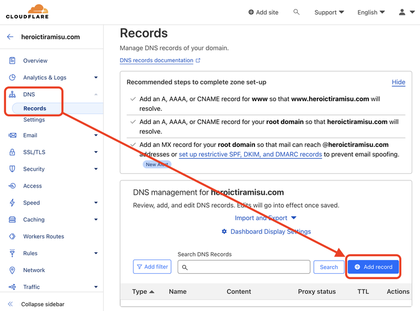Screen dimensions: 420x311
Task: Click the Proxy status column header
Action: pyautogui.click(x=317, y=291)
